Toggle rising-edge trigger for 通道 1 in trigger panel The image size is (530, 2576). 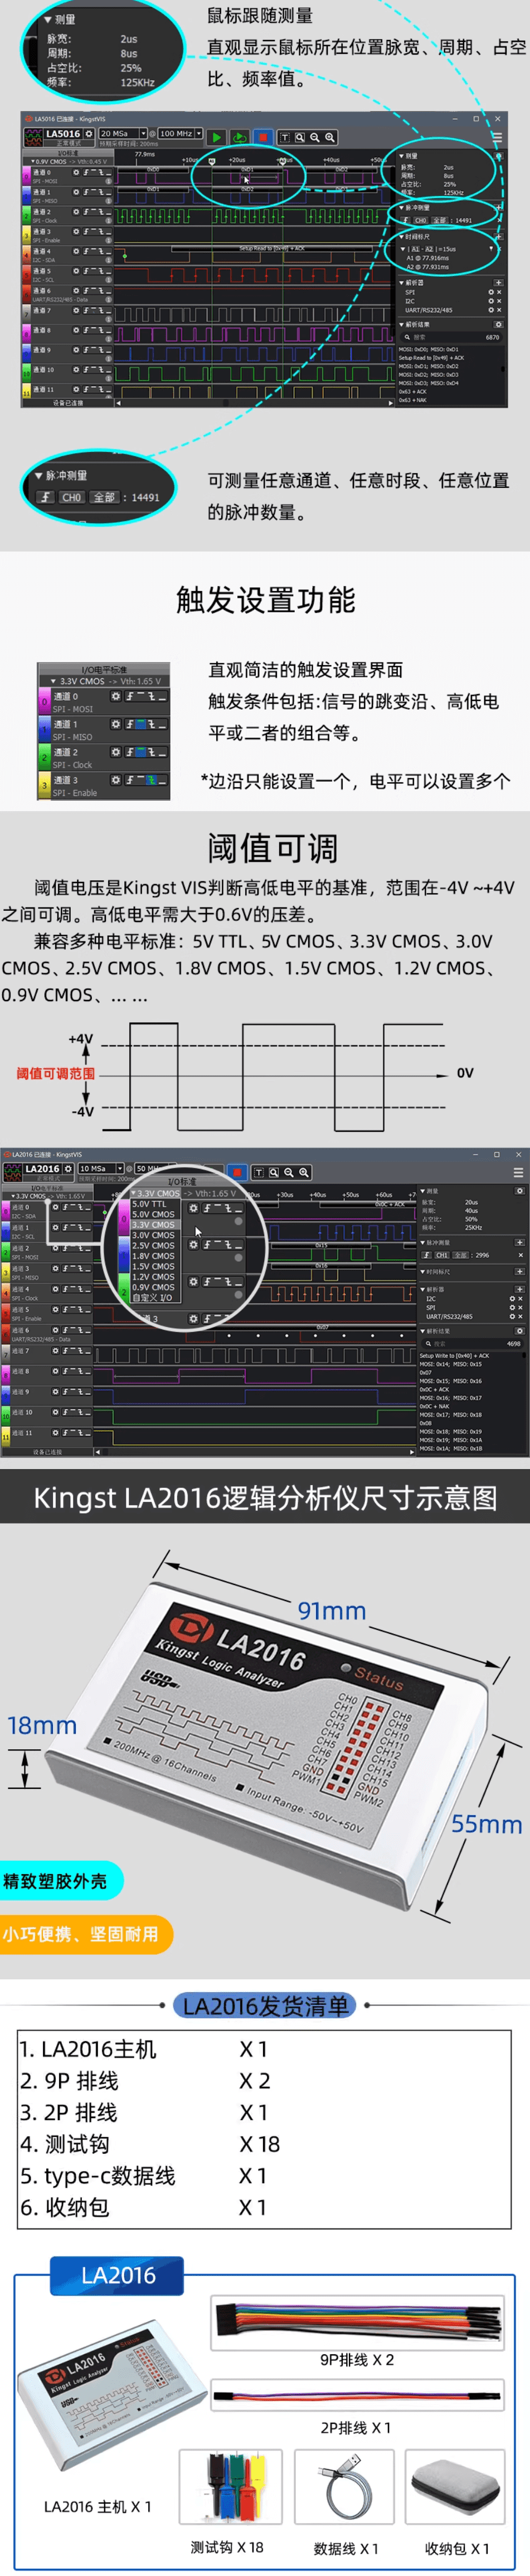tap(129, 724)
